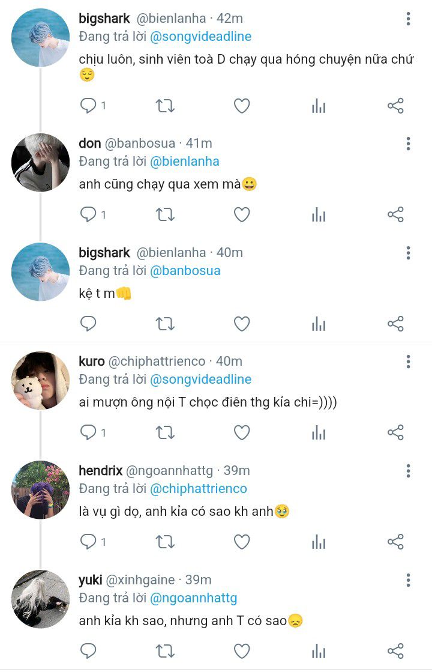Screen dimensions: 432x672
Task: Open the @chiphattrienco mention link
Action: pos(198,489)
